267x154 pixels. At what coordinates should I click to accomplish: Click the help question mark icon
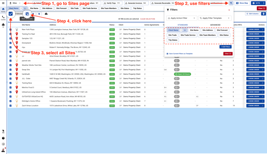point(3,138)
